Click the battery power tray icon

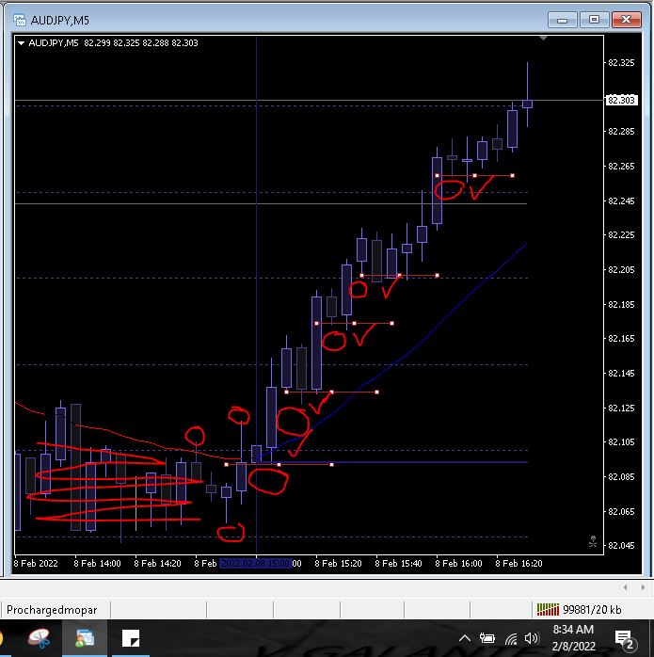[487, 638]
